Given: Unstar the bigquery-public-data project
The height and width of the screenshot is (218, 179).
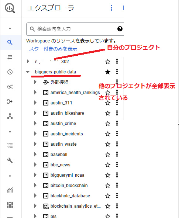Looking at the screenshot, I should (x=108, y=72).
